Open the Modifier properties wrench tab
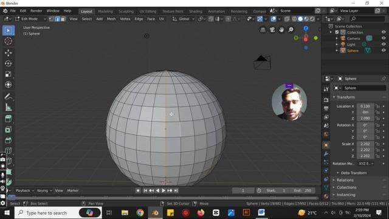Screen dimensions: 389x219 tap(326, 154)
